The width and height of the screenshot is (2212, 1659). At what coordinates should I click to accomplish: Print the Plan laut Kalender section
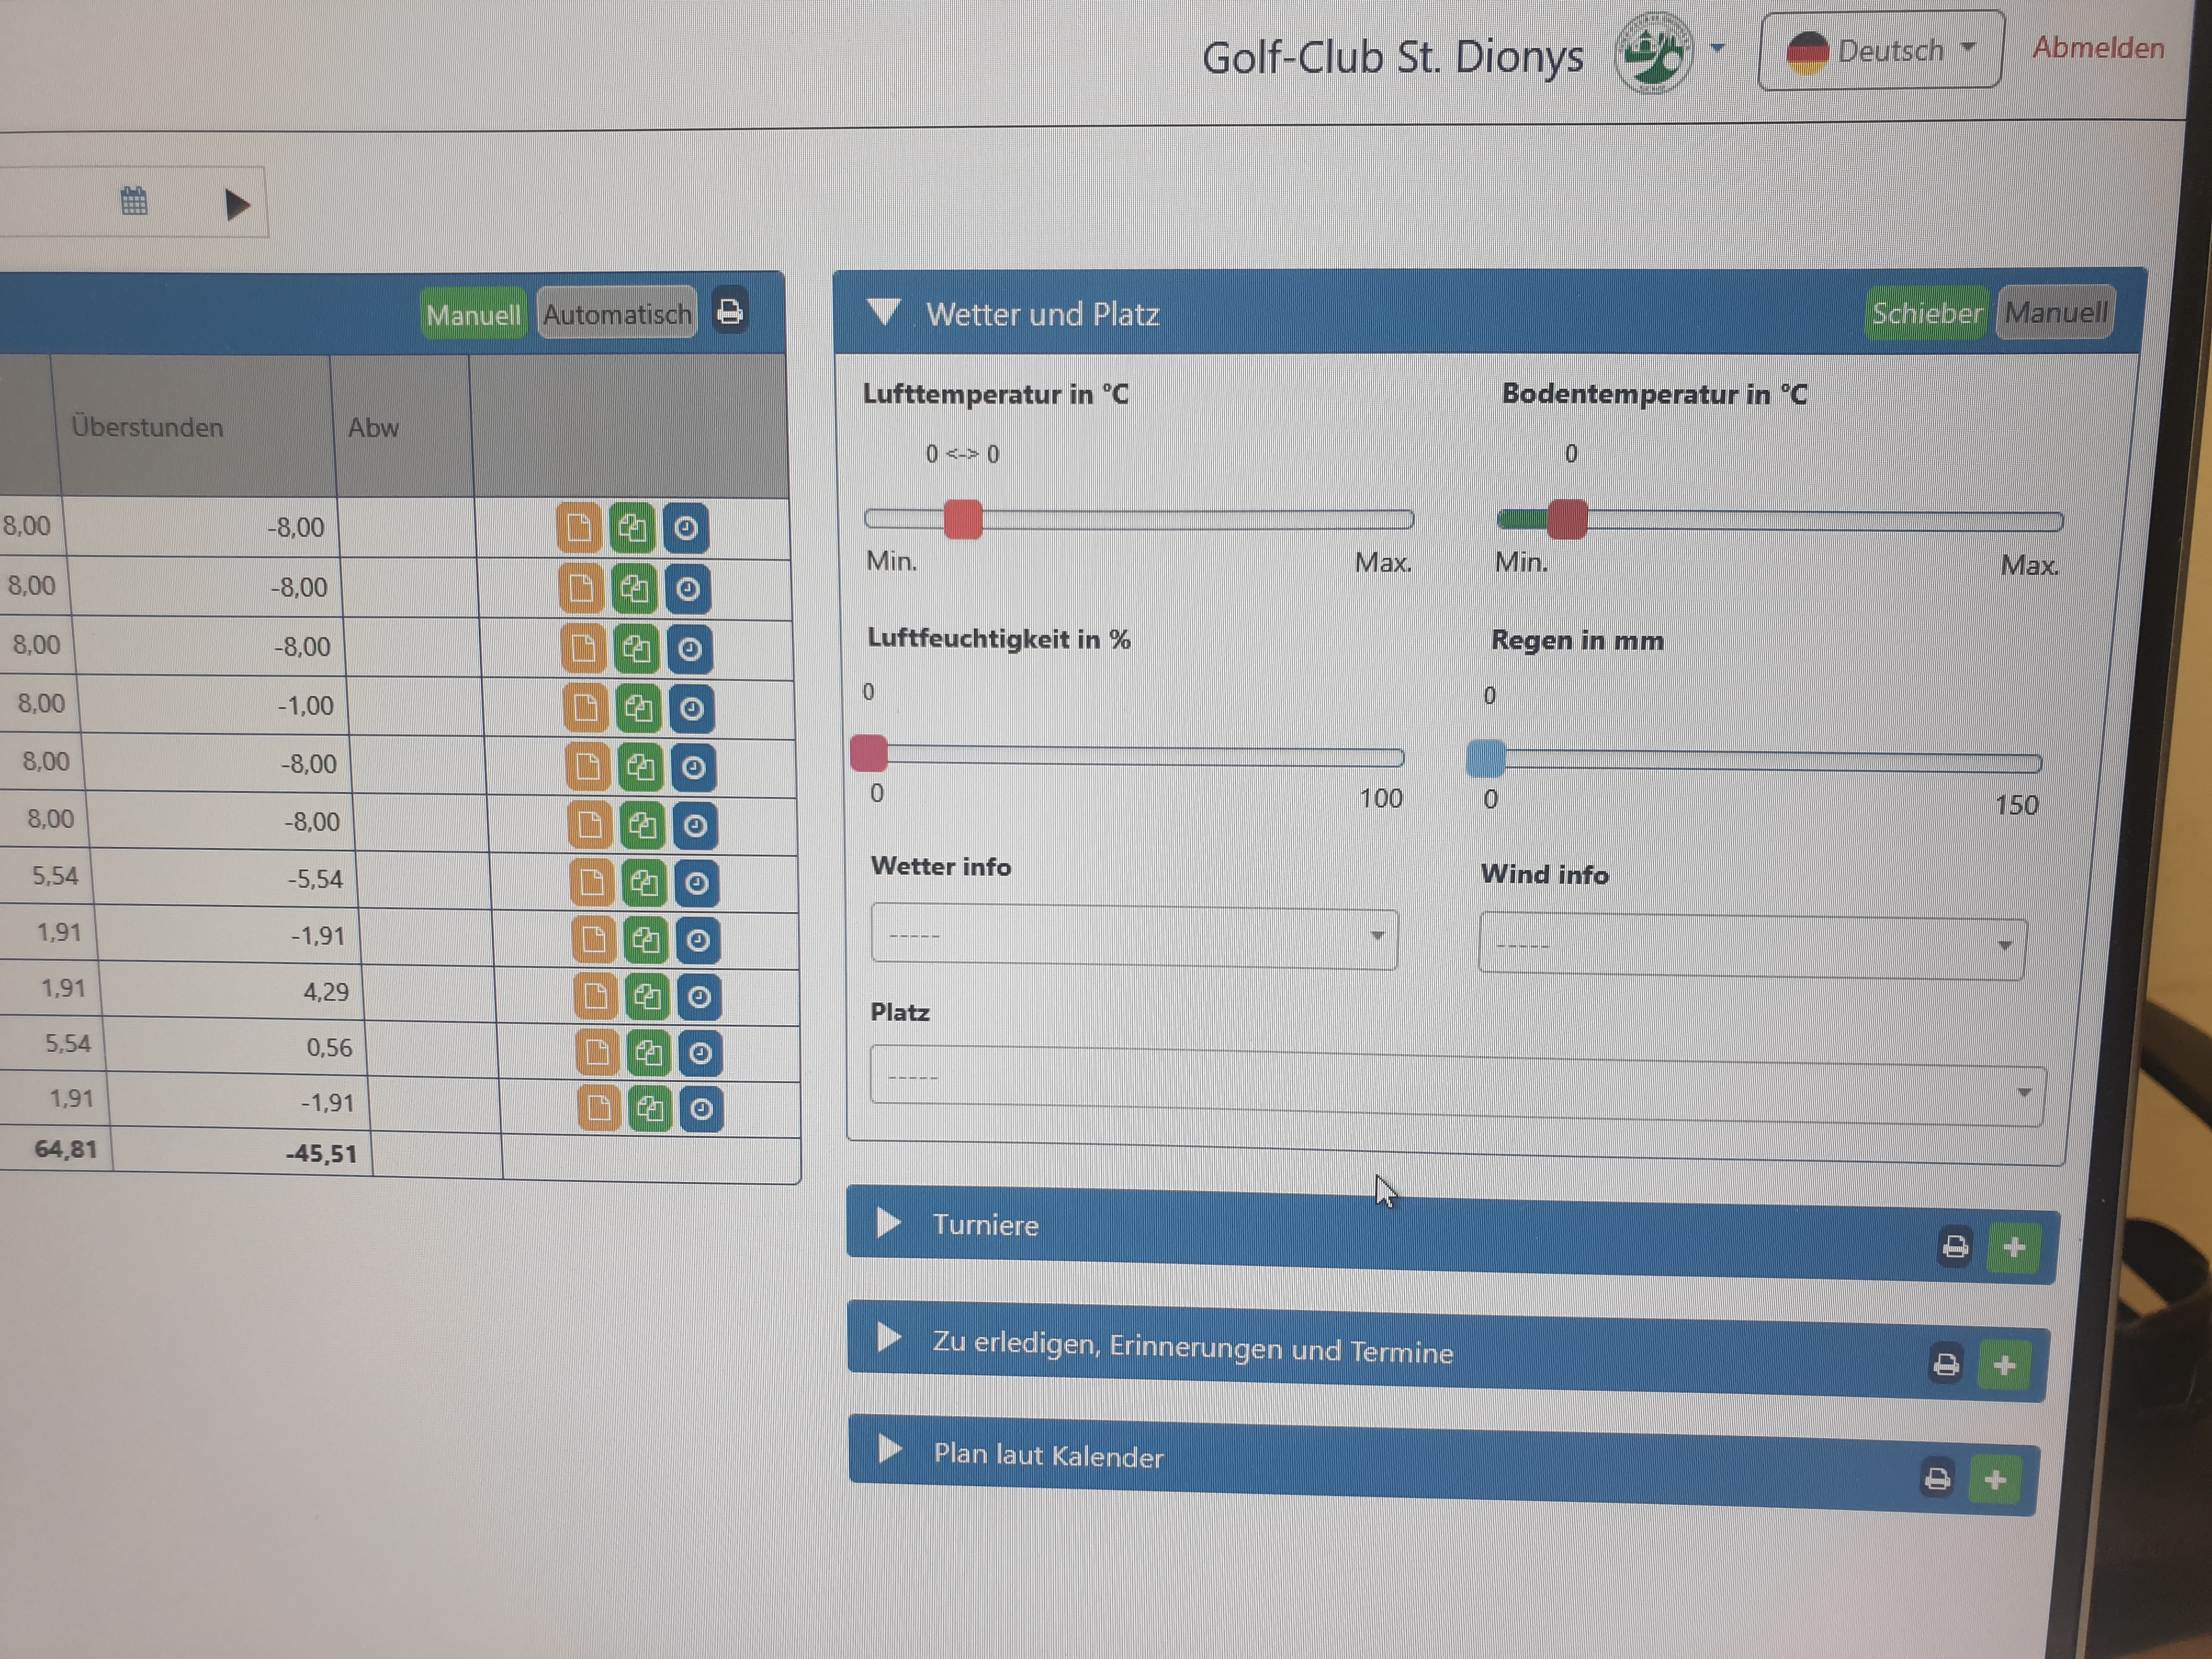coord(1938,1479)
